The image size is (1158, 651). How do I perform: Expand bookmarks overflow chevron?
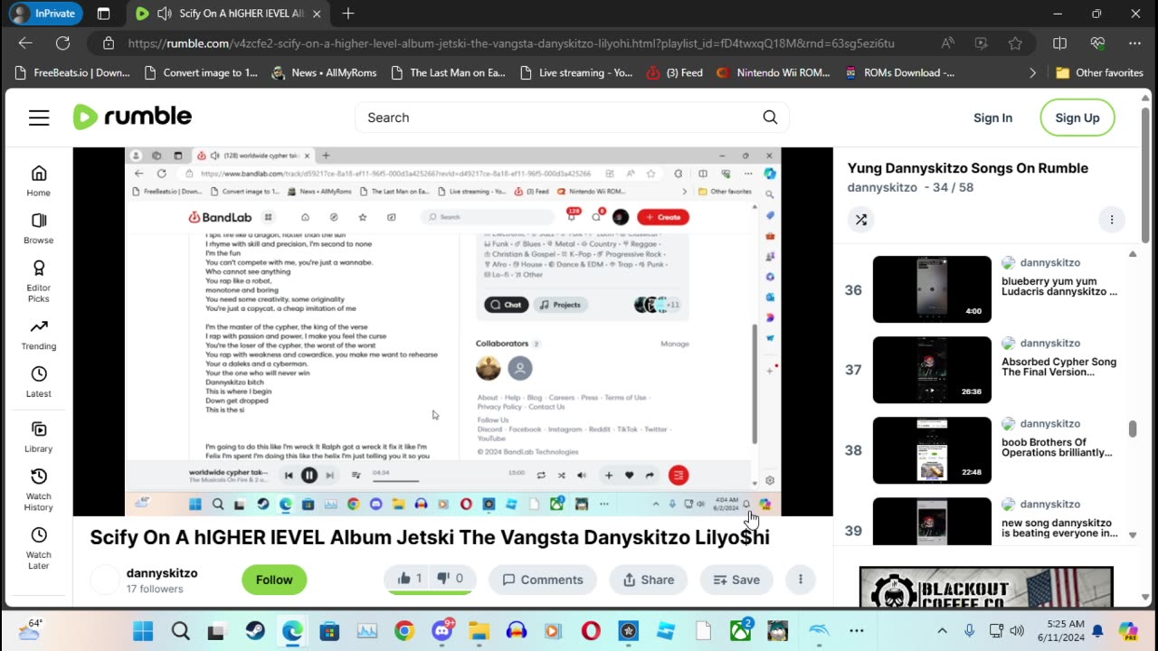tap(1033, 72)
